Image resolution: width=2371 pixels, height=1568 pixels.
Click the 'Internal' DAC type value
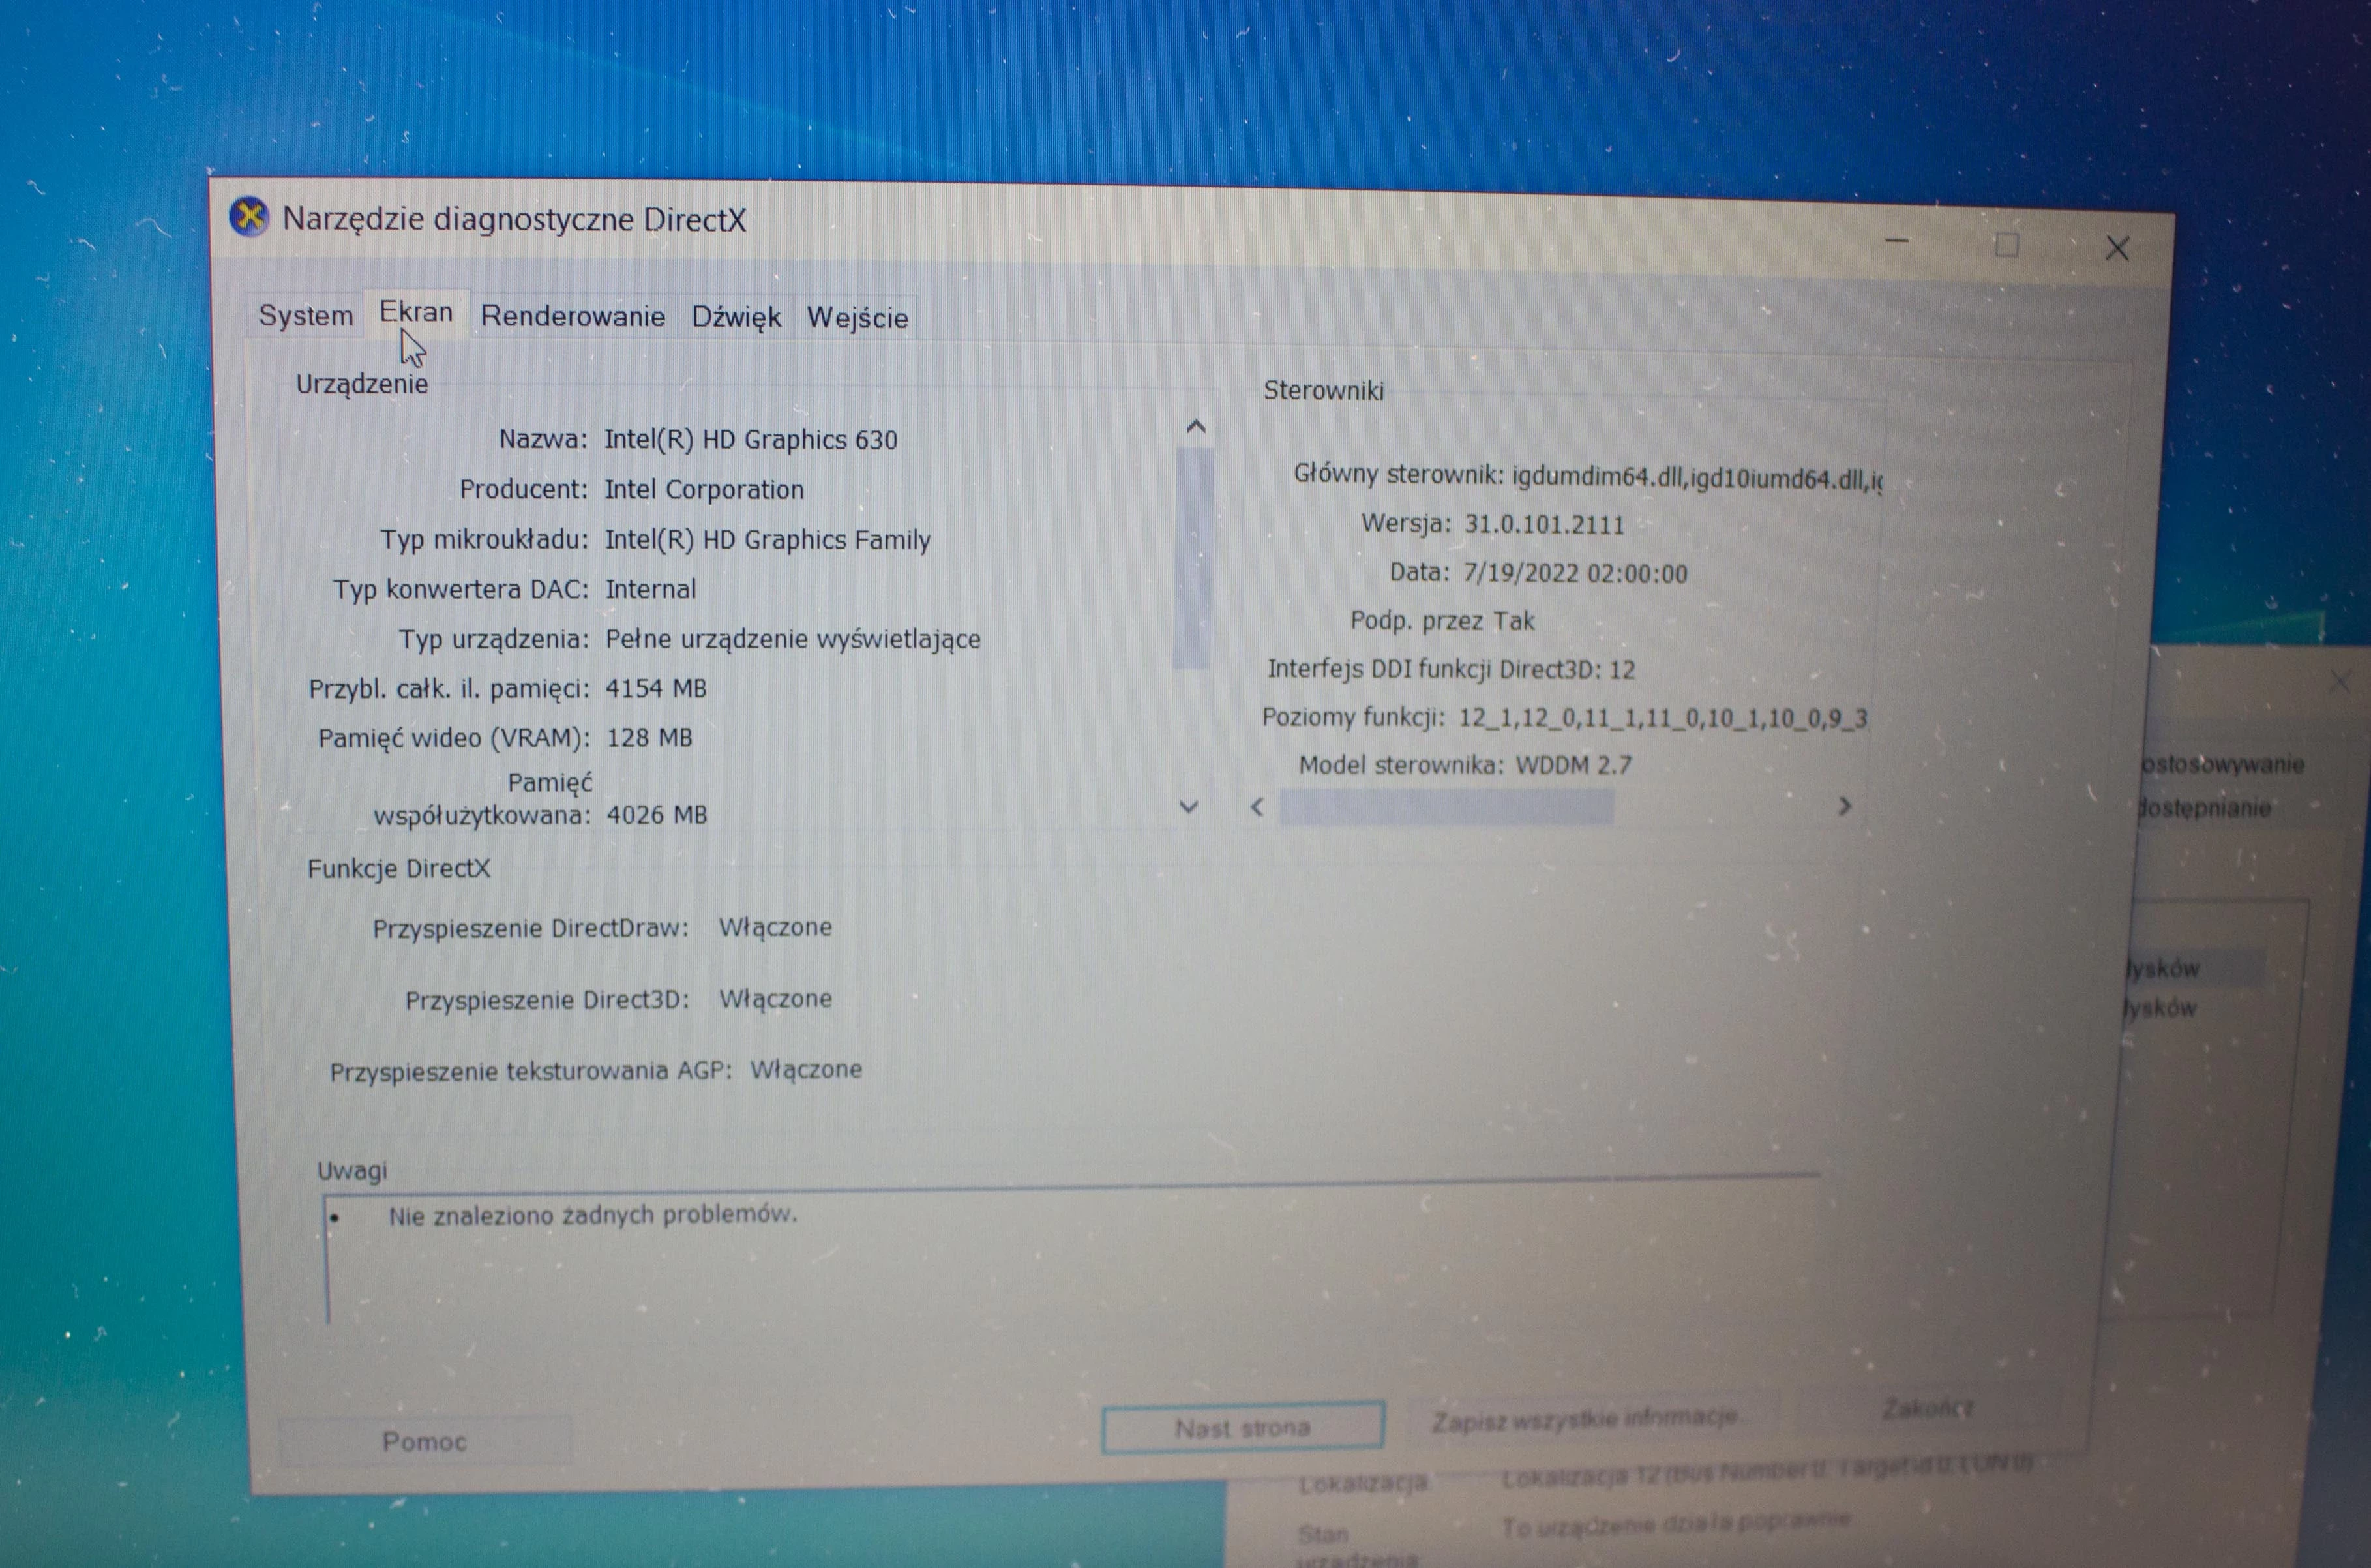pyautogui.click(x=651, y=589)
